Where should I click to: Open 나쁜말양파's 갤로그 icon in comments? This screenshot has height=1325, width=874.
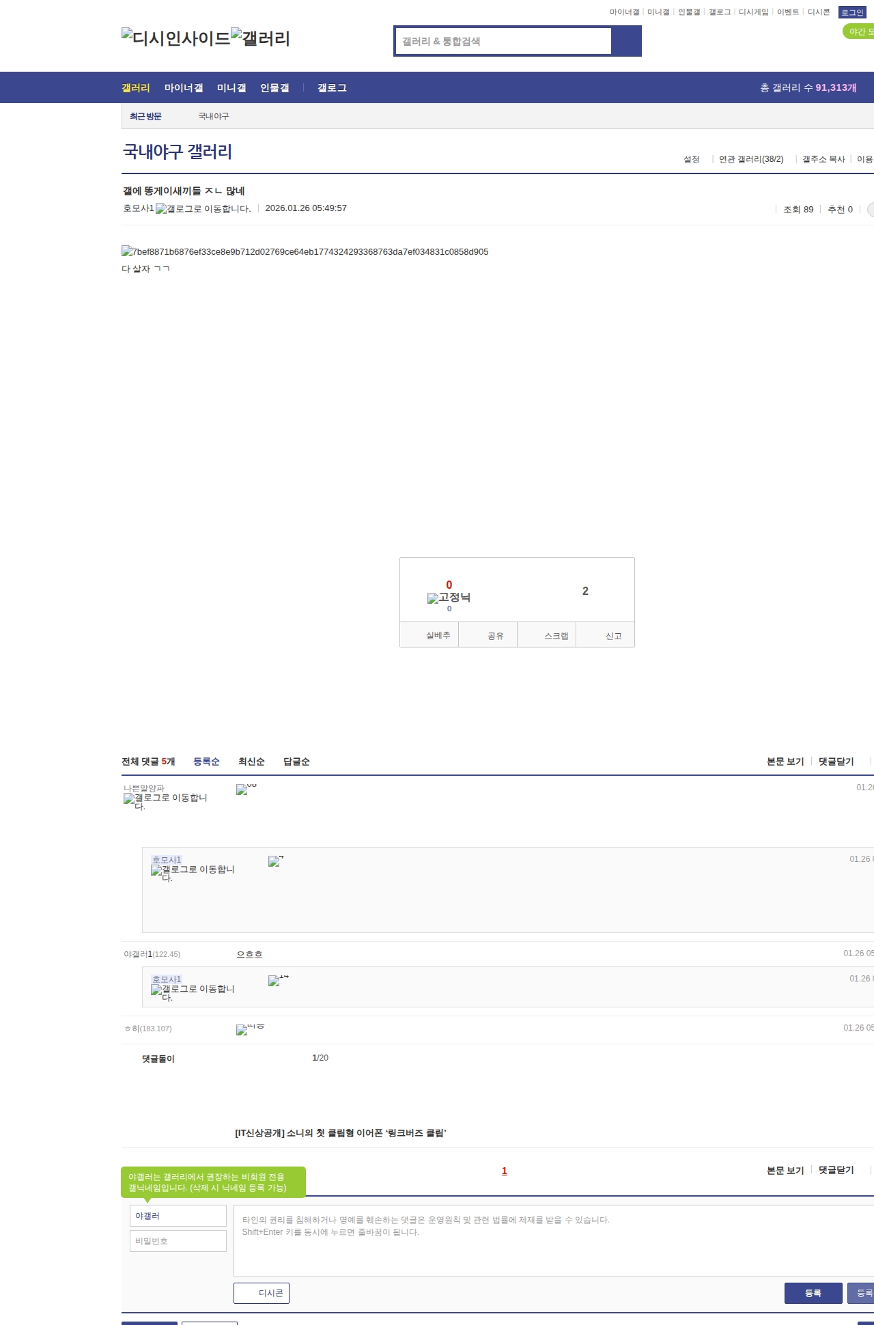coord(165,801)
